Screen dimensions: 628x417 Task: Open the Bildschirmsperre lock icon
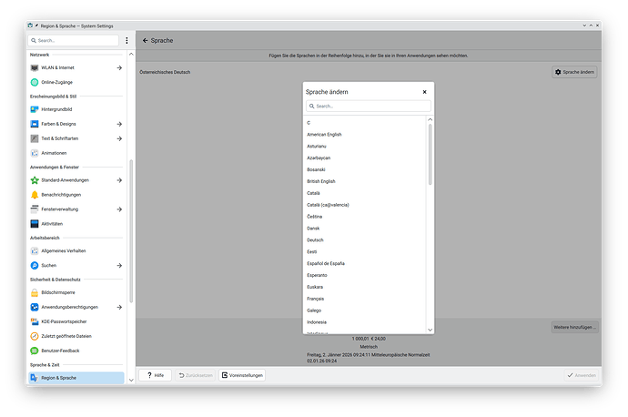(x=35, y=292)
